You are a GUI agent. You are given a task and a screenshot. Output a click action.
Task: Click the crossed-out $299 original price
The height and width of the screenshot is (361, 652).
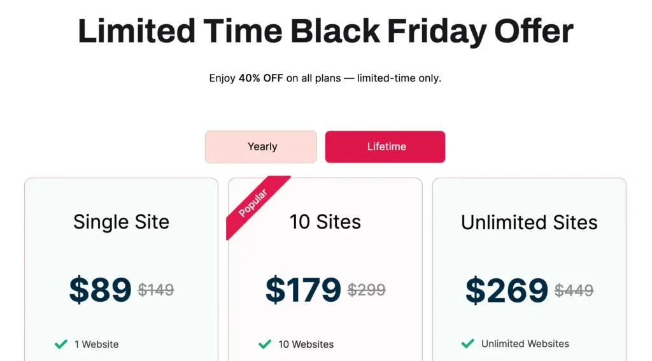click(366, 290)
